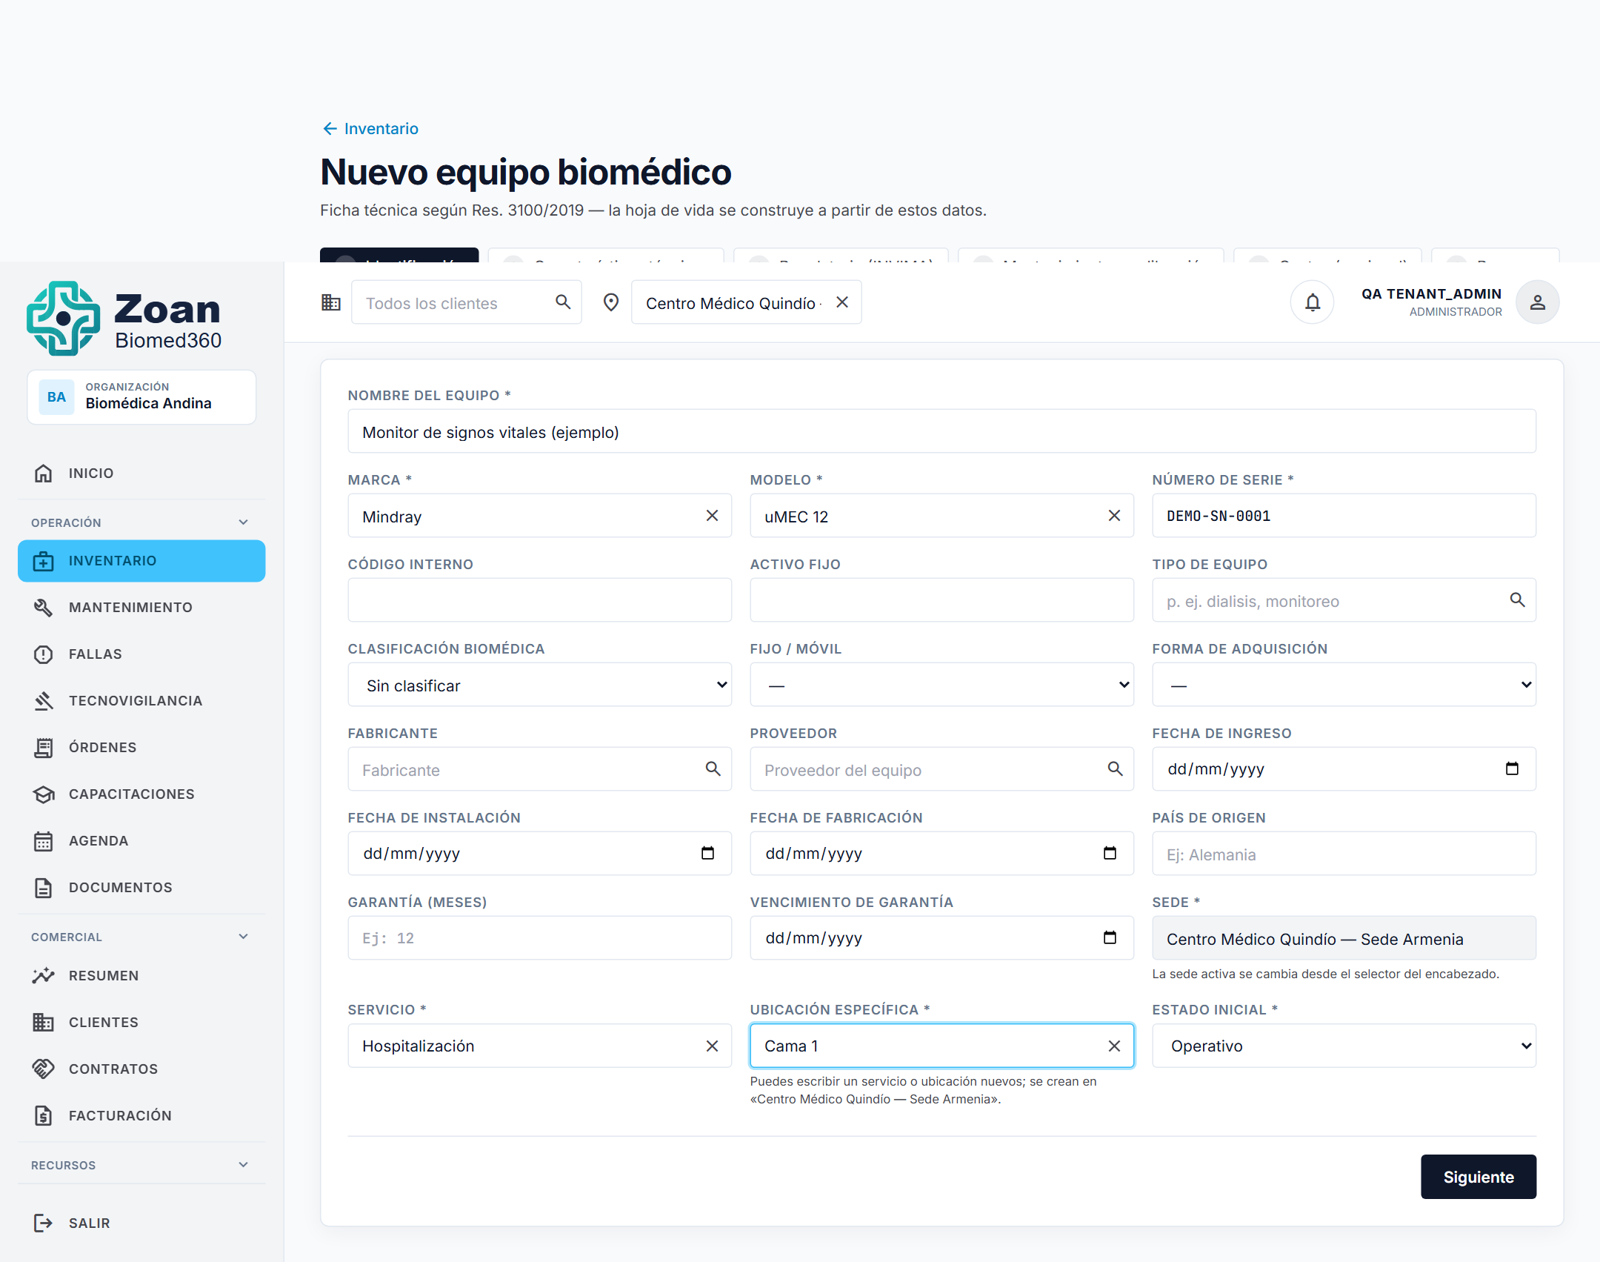This screenshot has height=1262, width=1600.
Task: Clear the Mindray brand value
Action: [x=712, y=516]
